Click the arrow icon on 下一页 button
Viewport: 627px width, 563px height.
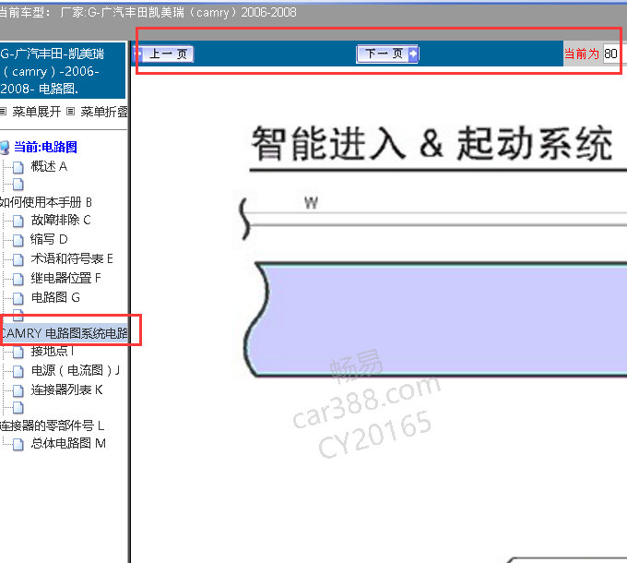(x=413, y=54)
